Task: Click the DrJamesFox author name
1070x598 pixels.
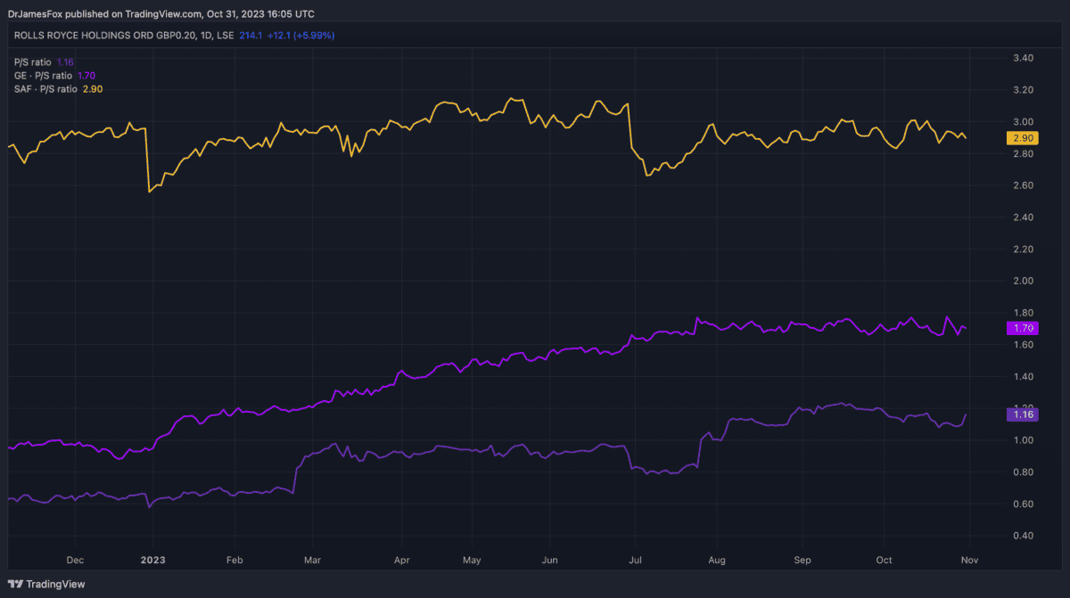Action: 37,14
